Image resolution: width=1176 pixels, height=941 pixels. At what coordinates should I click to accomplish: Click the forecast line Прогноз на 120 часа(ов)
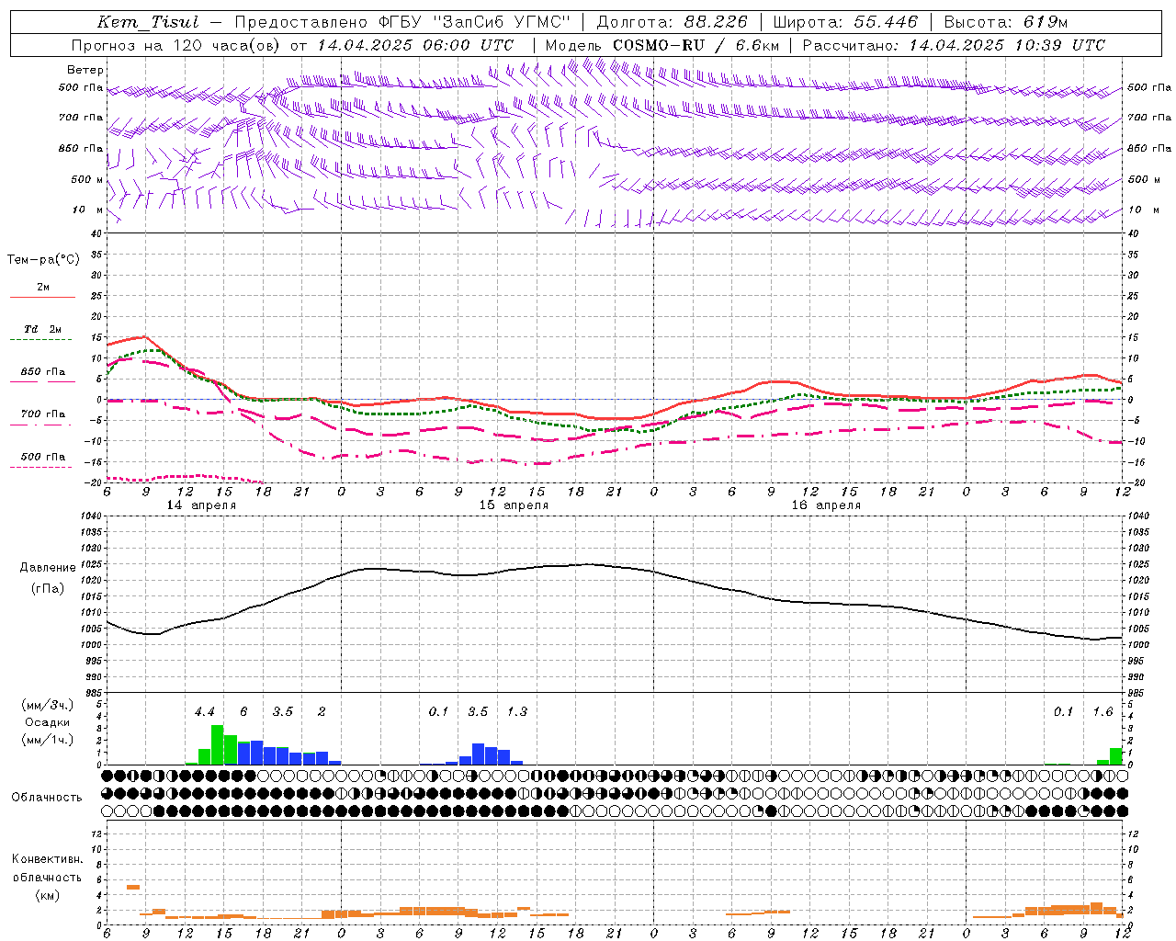(x=176, y=45)
